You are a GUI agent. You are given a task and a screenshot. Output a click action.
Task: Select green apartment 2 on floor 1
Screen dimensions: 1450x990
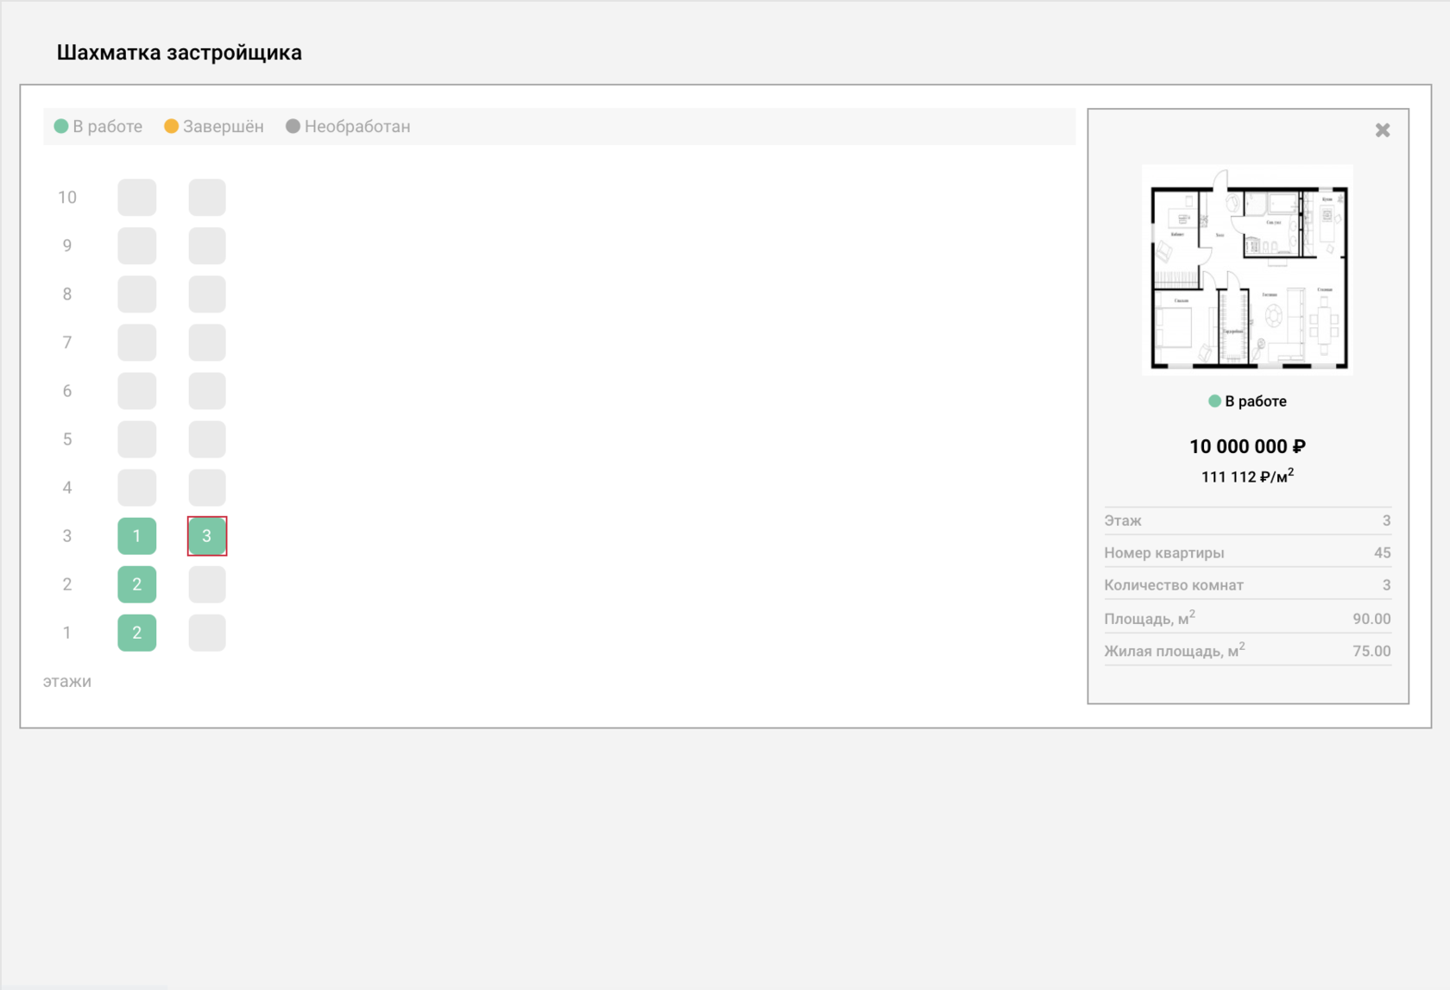(x=137, y=633)
